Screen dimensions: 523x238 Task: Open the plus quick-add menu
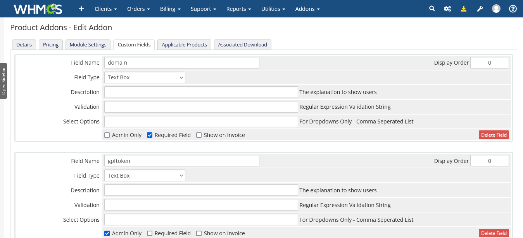point(81,9)
